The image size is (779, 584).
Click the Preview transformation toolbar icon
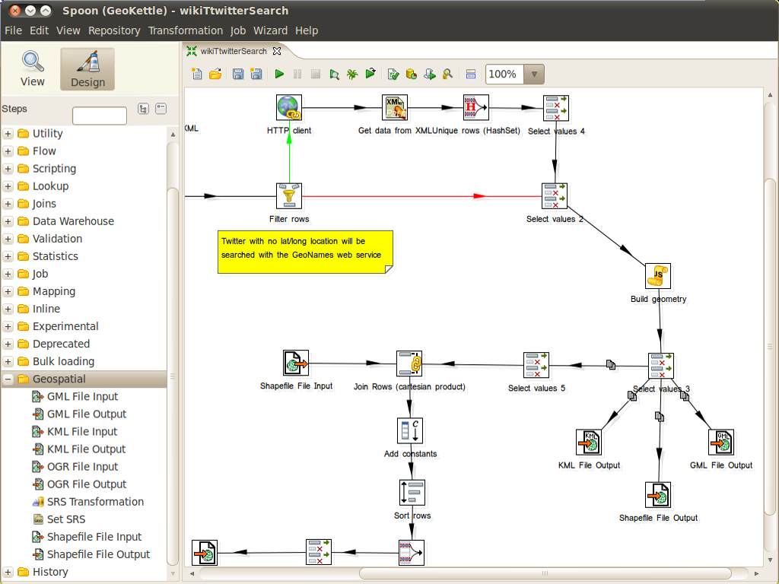(334, 74)
